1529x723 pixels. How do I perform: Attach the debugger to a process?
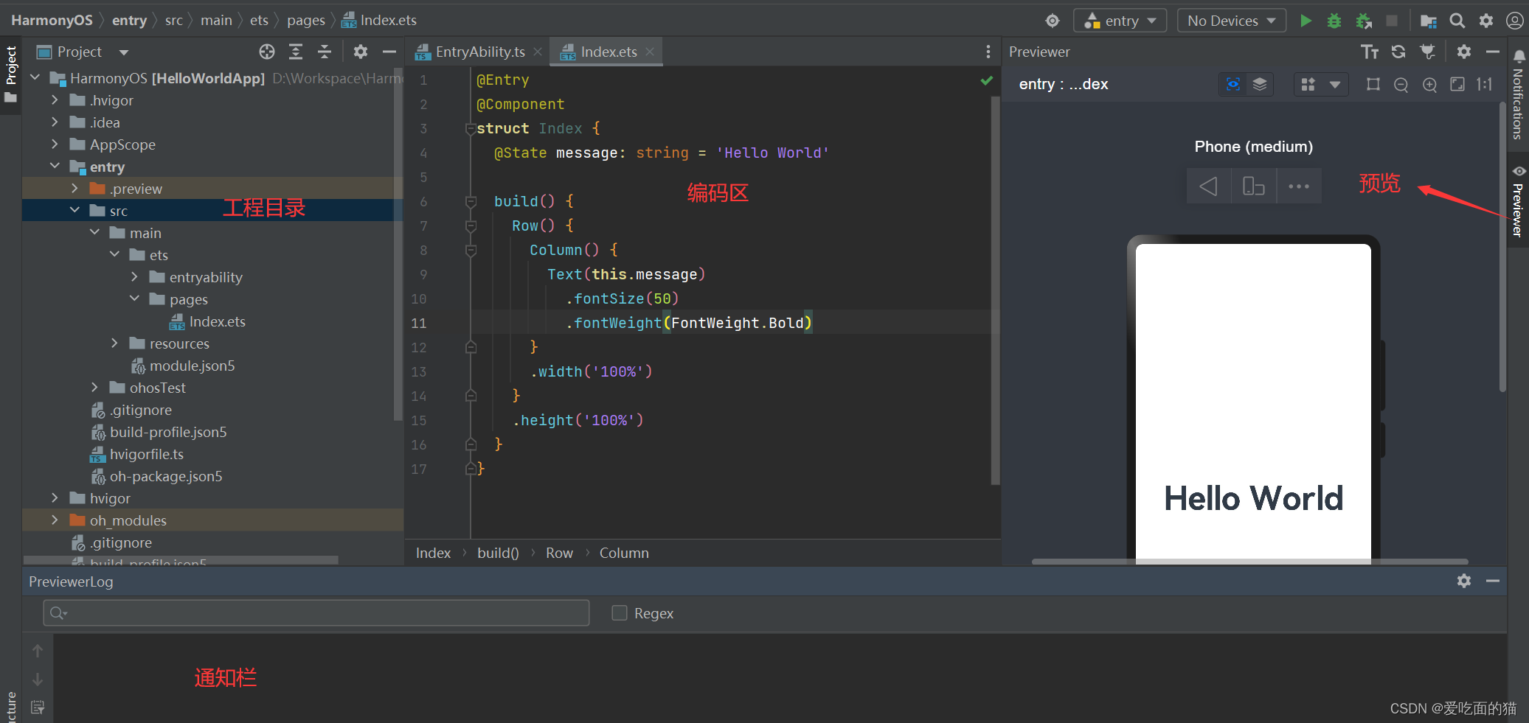1364,21
